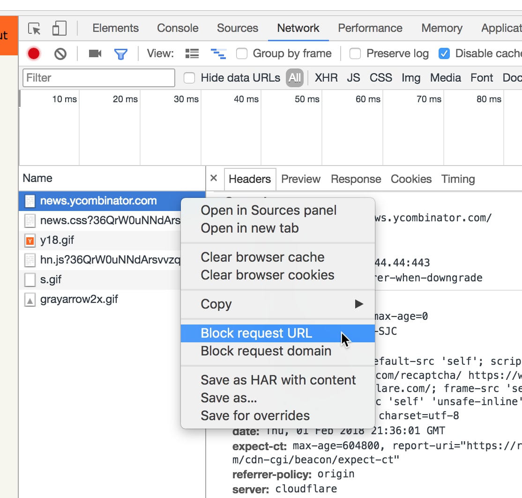The width and height of the screenshot is (522, 498).
Task: Click the s.gif file icon
Action: [x=30, y=280]
